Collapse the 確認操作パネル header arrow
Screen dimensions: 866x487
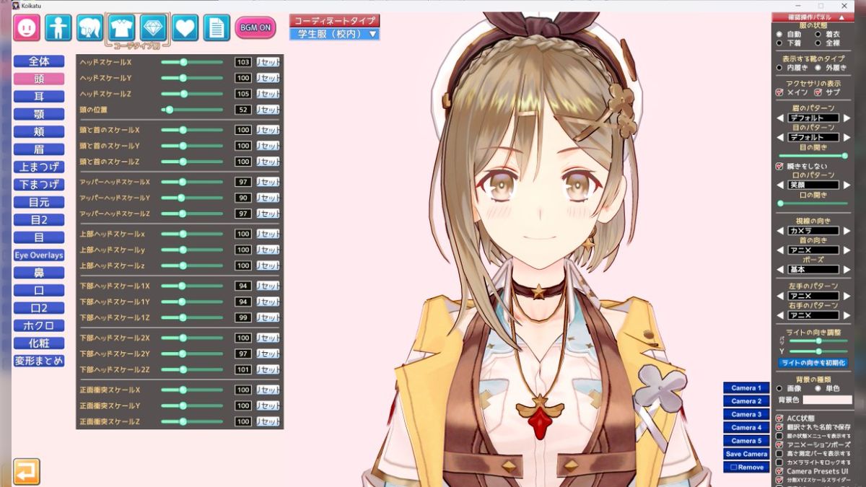click(x=841, y=17)
